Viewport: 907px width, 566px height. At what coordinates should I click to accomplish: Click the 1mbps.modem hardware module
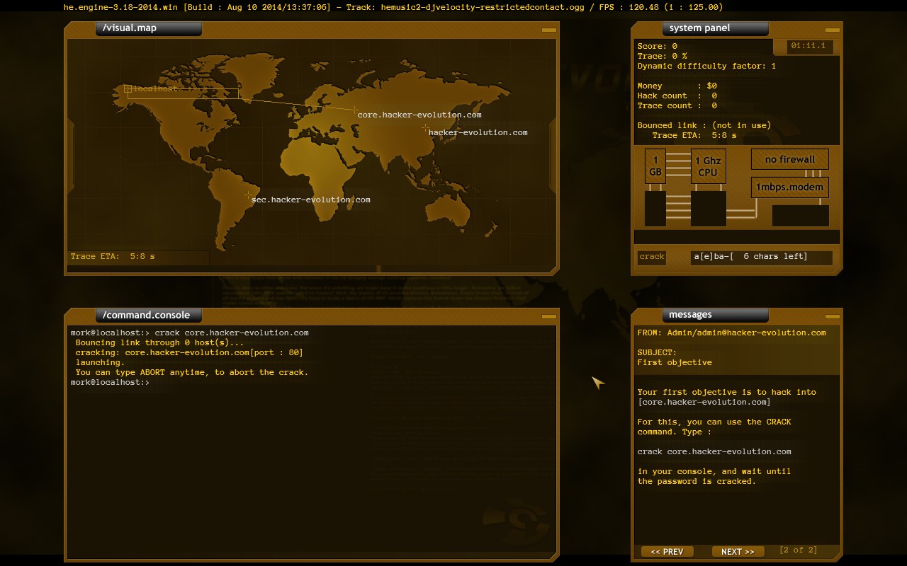click(x=789, y=187)
